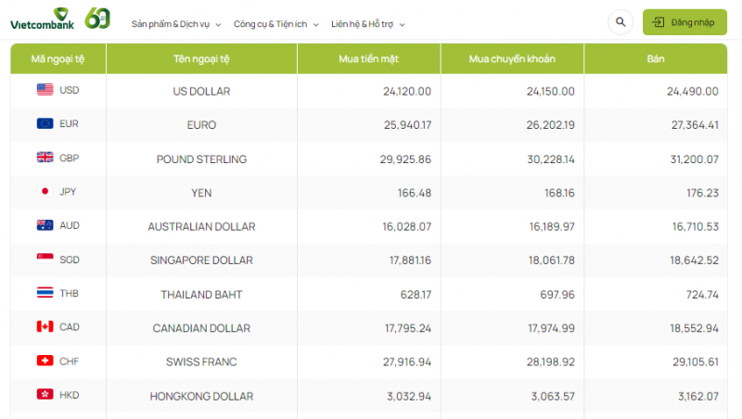Click the Mua tiền mặt column header

point(369,58)
